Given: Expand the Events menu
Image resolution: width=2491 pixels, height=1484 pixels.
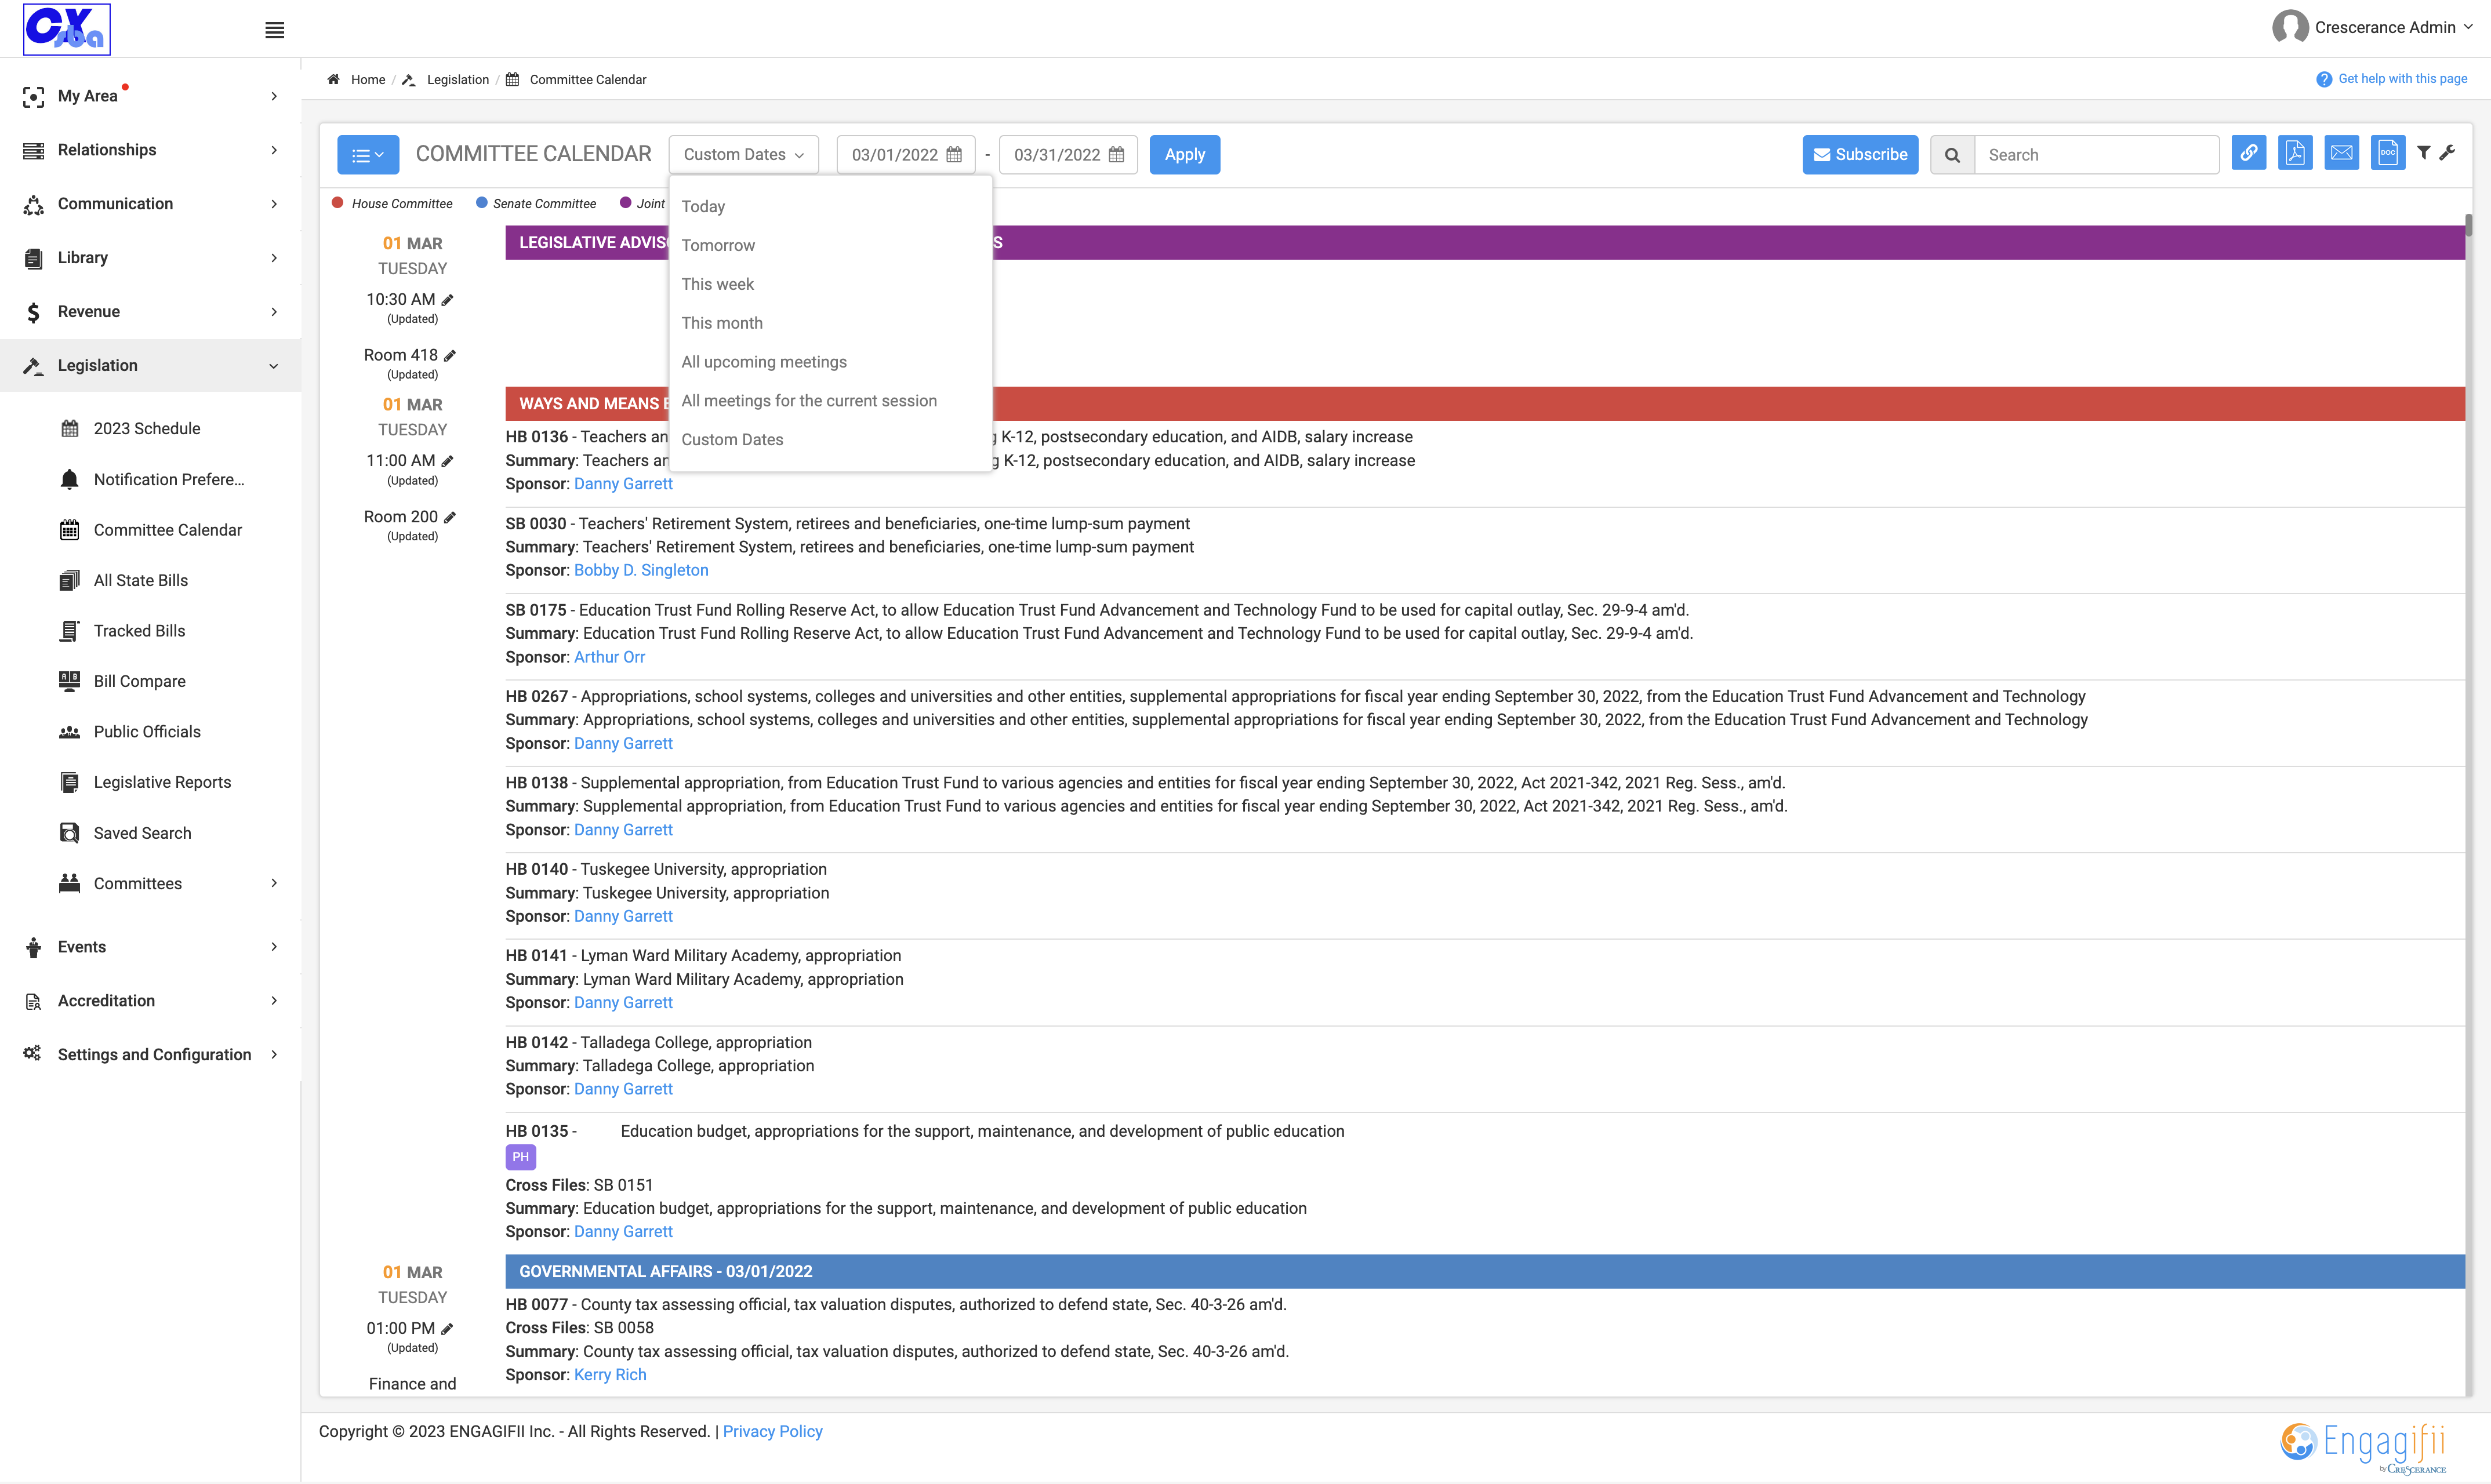Looking at the screenshot, I should click(x=150, y=947).
